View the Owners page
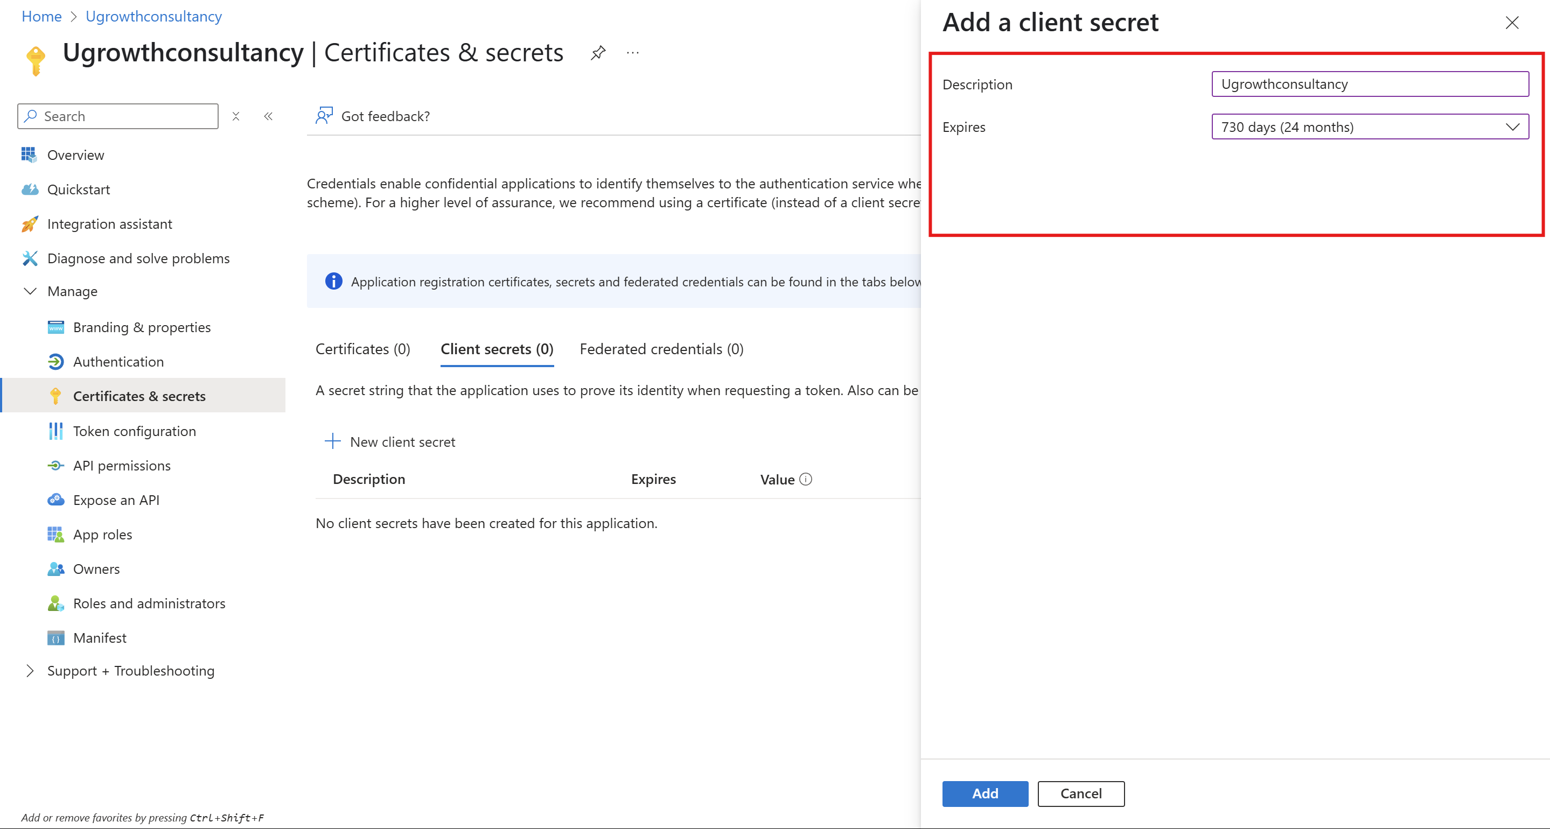 [x=97, y=568]
